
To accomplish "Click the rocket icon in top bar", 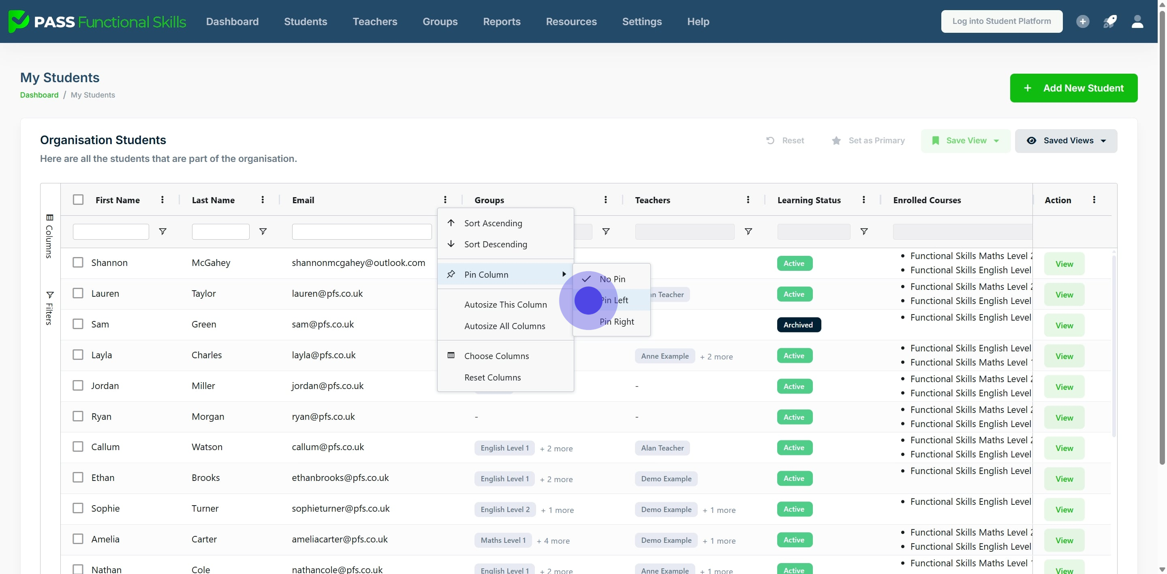I will pyautogui.click(x=1109, y=21).
